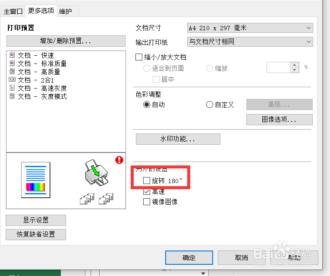This screenshot has width=330, height=276.
Task: Select the 文档 - 标准质量 preset icon
Action: pos(12,63)
